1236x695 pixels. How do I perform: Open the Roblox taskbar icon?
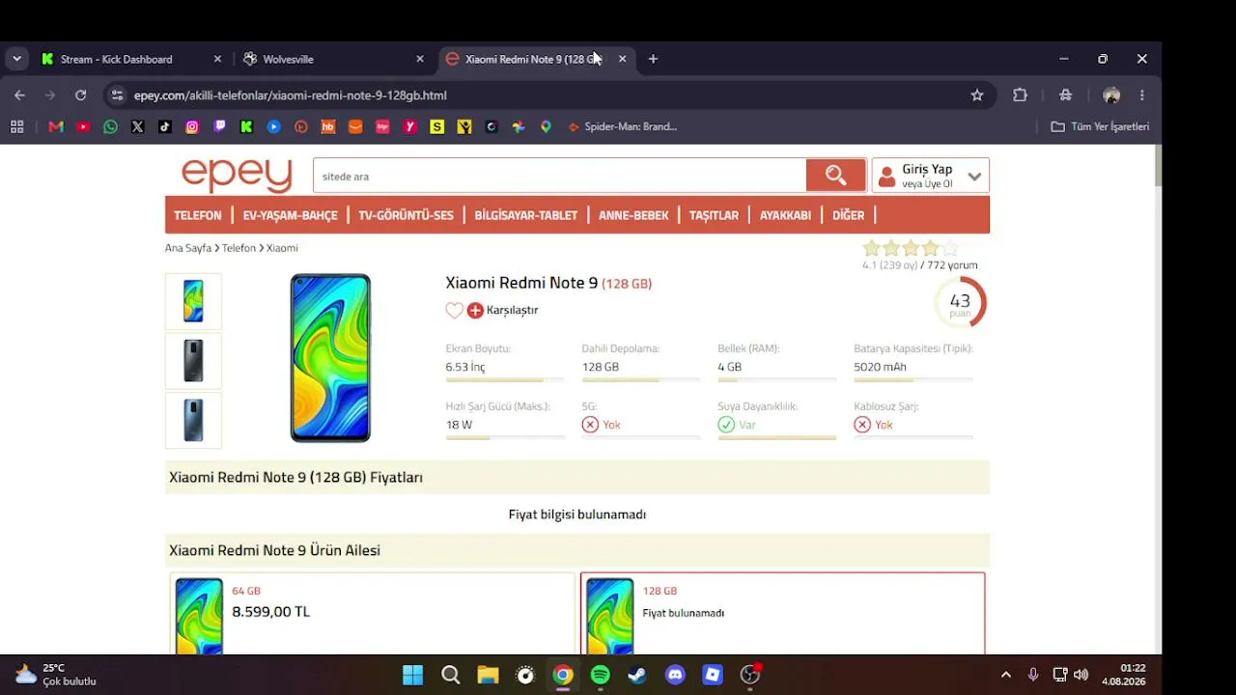[x=713, y=675]
